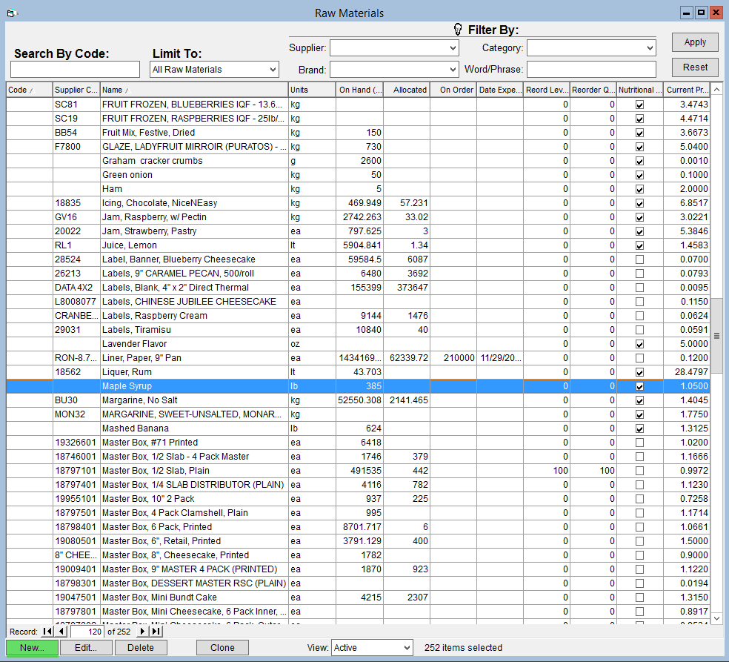Select the Jam, Raspberry, w/ Pectin row
The height and width of the screenshot is (662, 729).
click(358, 217)
